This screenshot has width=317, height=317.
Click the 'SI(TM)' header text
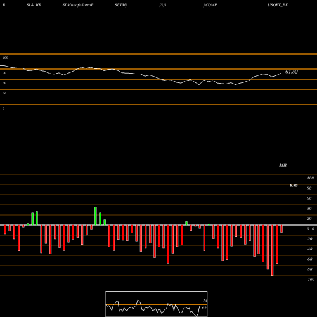point(120,5)
